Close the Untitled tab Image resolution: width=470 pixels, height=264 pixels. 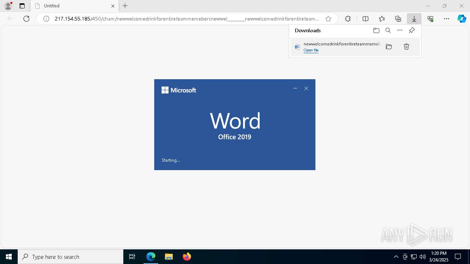(113, 6)
